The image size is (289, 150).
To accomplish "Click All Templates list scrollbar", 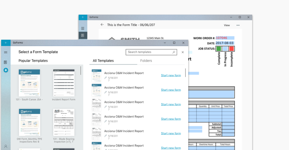I will 185,72.
